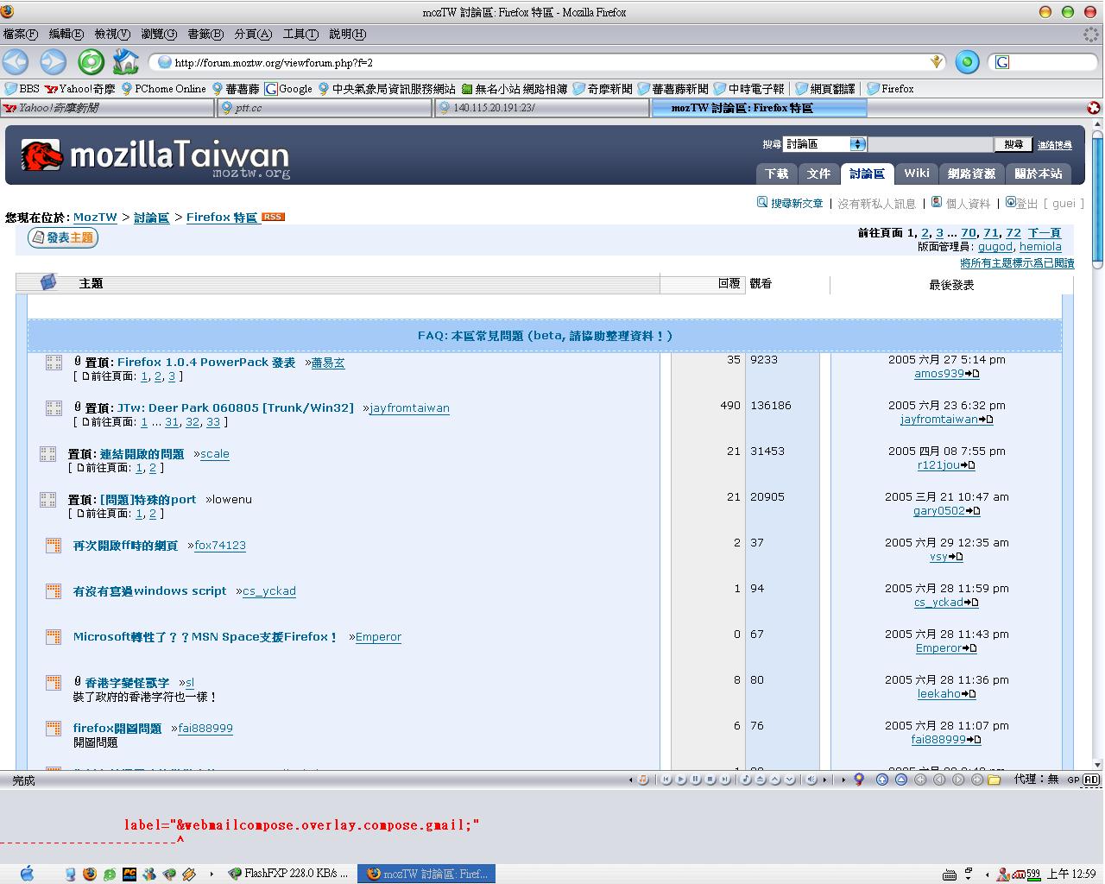Stop the status bar music player

point(710,780)
